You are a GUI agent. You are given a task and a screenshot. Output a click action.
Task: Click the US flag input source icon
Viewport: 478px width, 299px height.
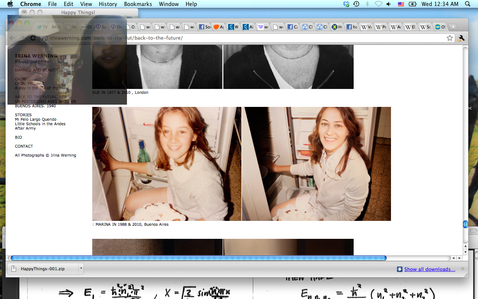coord(401,4)
